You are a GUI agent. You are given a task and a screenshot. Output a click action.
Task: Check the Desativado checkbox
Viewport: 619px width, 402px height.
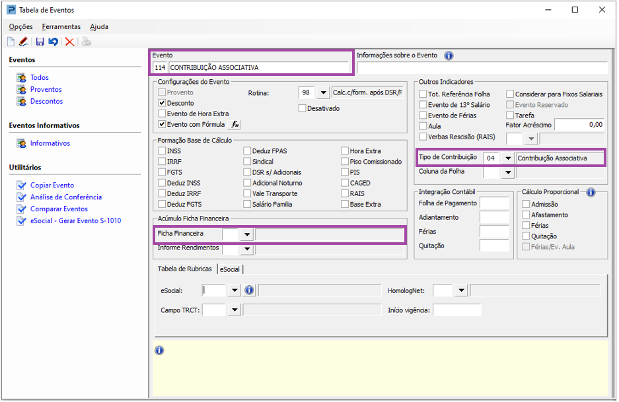(303, 108)
